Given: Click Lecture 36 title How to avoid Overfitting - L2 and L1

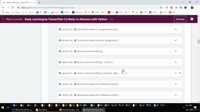Looking at the screenshot, I should (x=95, y=62).
